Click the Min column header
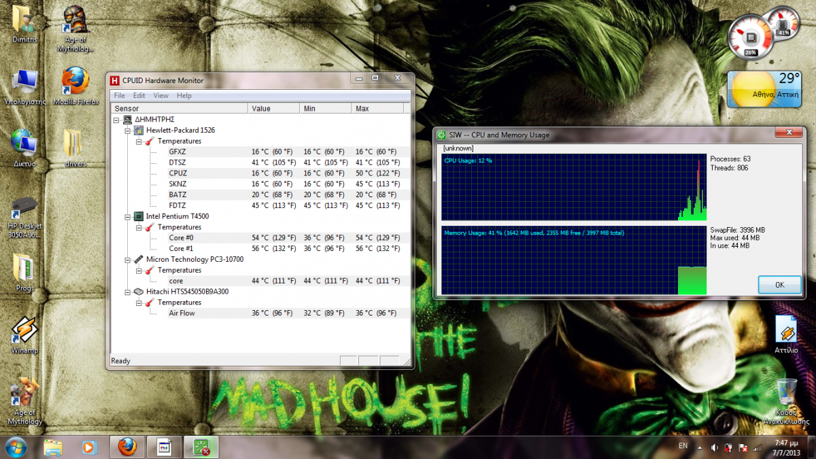Image resolution: width=816 pixels, height=459 pixels. pyautogui.click(x=326, y=108)
